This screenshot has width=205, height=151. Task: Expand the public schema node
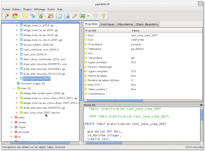click(x=11, y=117)
